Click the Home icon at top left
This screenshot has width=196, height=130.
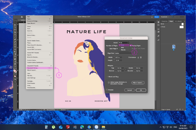point(22,17)
